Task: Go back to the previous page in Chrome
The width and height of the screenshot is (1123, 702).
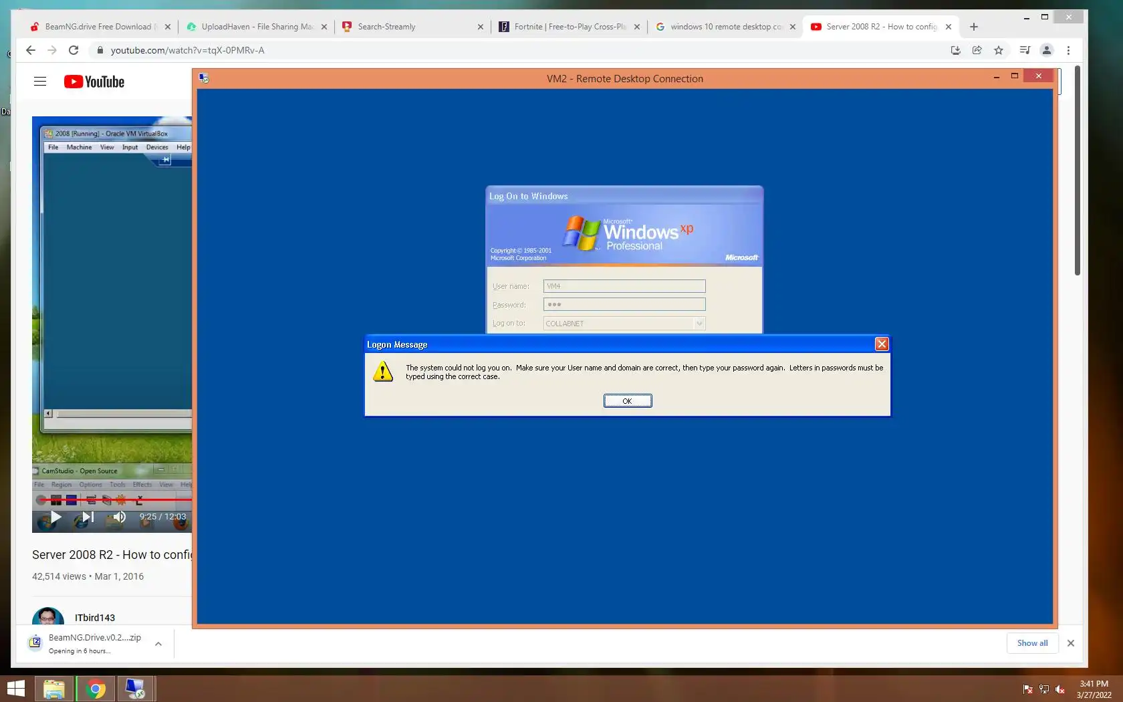Action: [31, 50]
